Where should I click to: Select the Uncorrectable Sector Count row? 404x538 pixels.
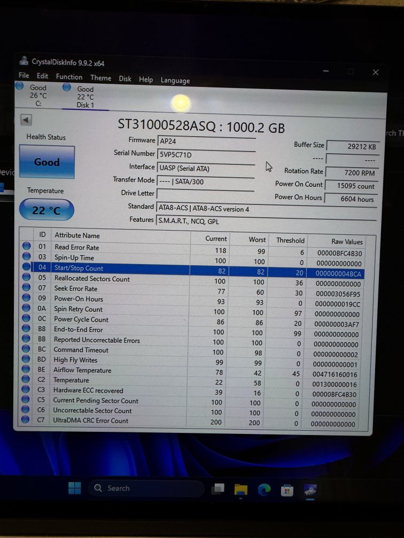point(188,412)
